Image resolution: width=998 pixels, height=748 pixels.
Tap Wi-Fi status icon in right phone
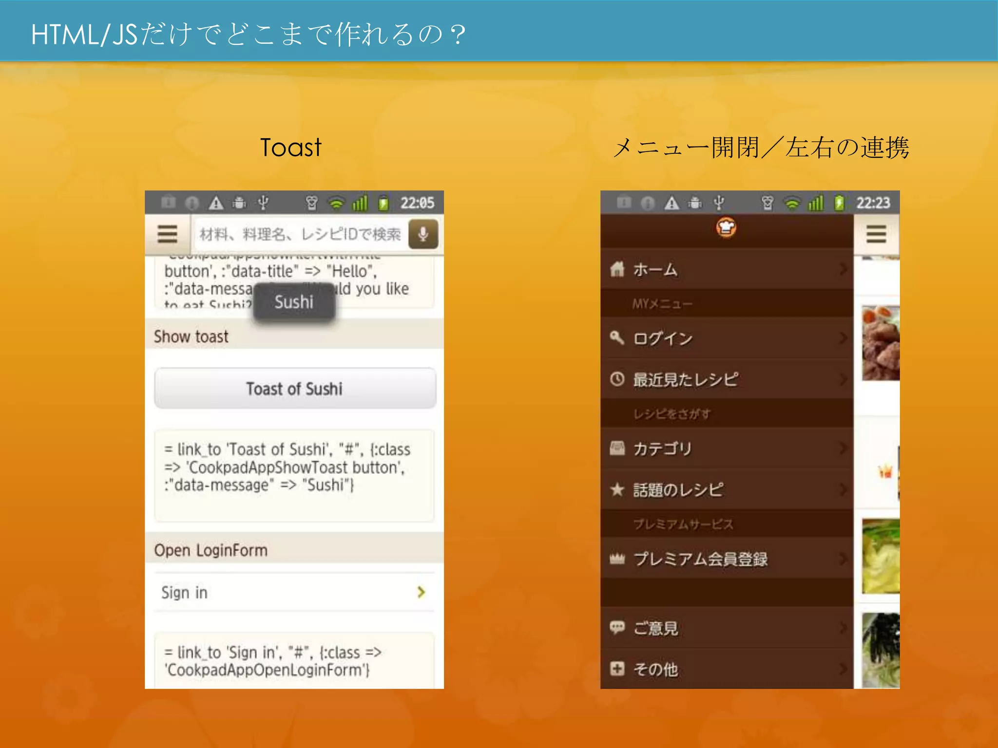tap(792, 203)
